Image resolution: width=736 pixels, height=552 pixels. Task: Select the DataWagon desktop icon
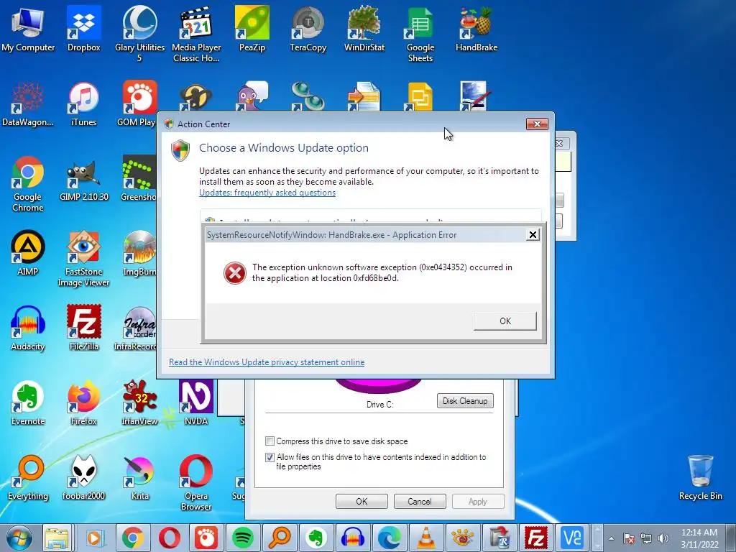(x=28, y=104)
